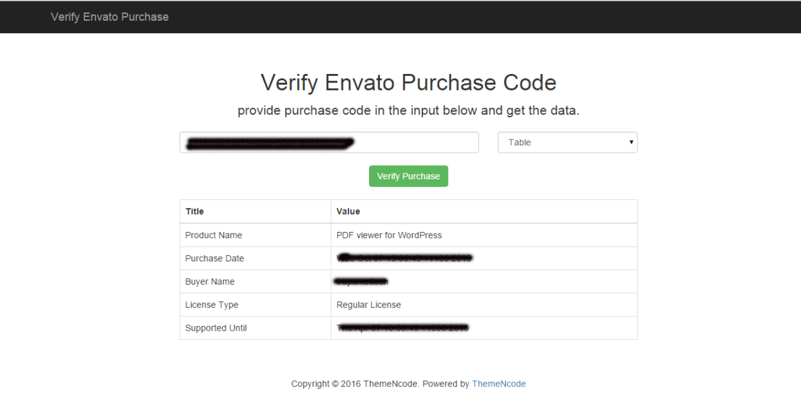Click the PDF viewer for WordPress cell

pyautogui.click(x=388, y=235)
